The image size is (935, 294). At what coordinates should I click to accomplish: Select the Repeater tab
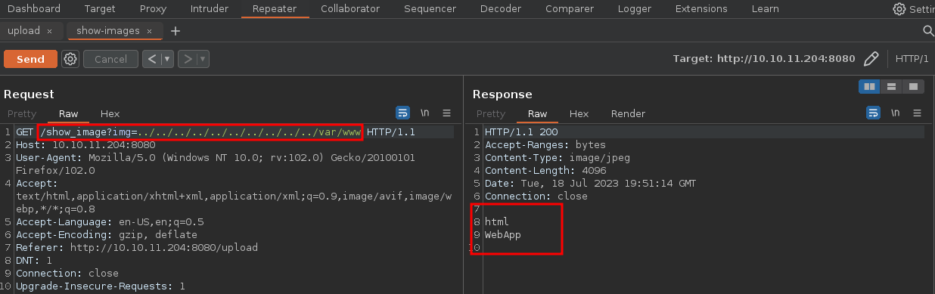tap(275, 9)
